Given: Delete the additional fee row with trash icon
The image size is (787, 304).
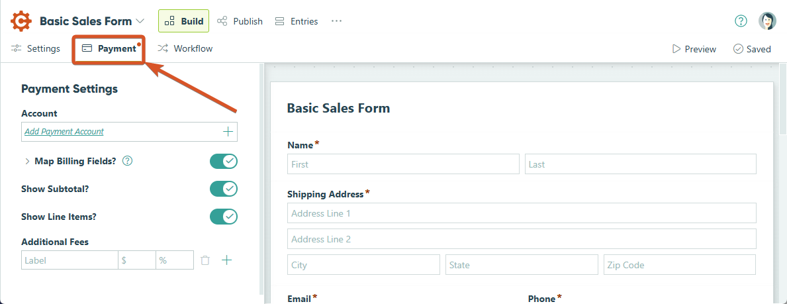Looking at the screenshot, I should [205, 260].
